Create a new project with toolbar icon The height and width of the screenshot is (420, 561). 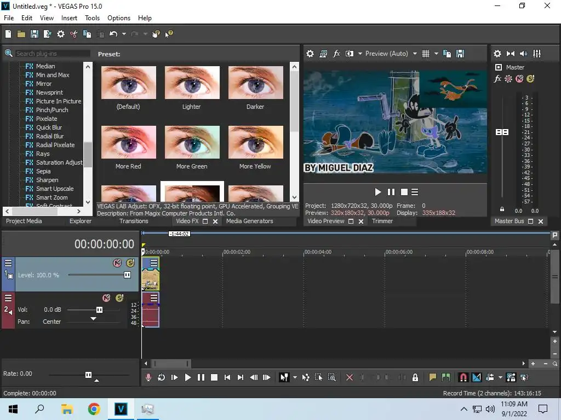(8, 34)
